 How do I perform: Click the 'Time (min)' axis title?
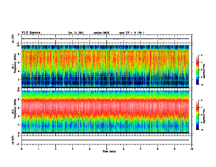coord(109,151)
